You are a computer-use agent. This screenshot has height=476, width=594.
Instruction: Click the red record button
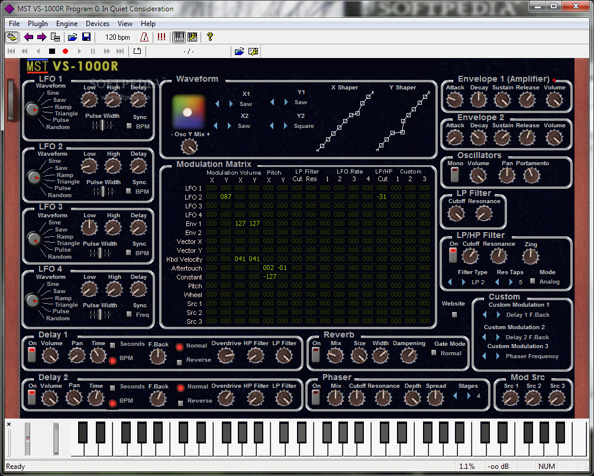pyautogui.click(x=65, y=51)
